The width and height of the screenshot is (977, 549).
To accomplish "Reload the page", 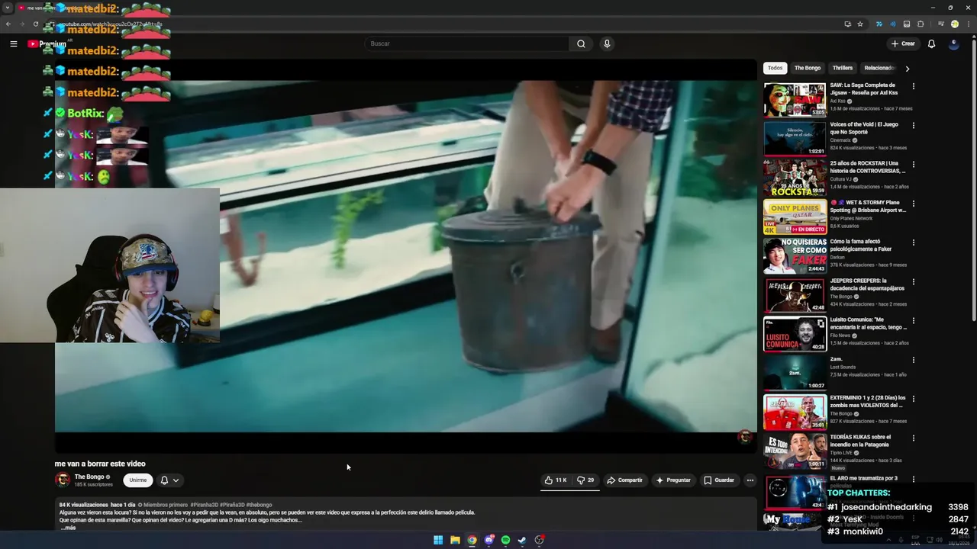I will click(x=35, y=24).
